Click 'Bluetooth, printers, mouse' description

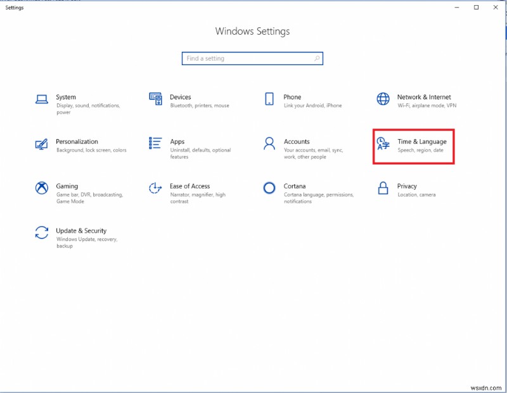tap(200, 106)
